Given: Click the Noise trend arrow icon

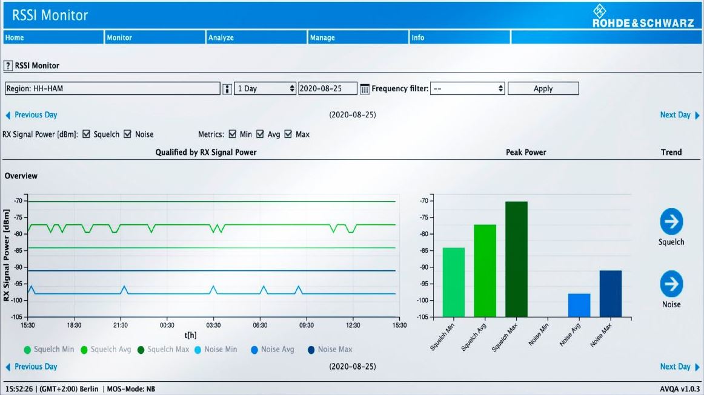Looking at the screenshot, I should click(671, 284).
